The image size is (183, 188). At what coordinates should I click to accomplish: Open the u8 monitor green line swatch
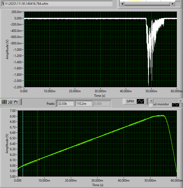tap(176, 105)
